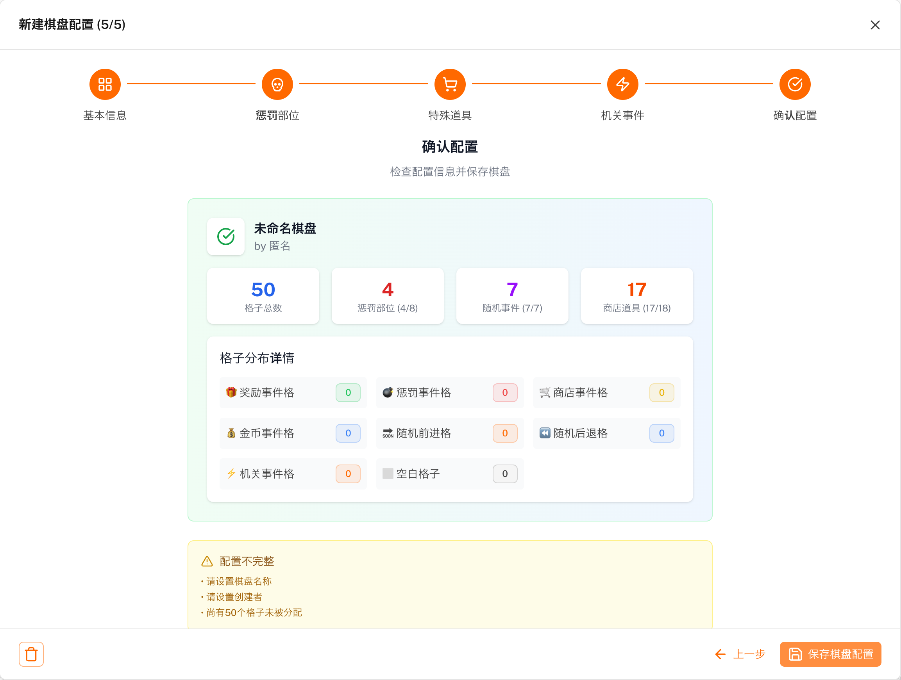The image size is (901, 680).
Task: Click the skull icon for 惩罚部位 step
Action: point(277,84)
